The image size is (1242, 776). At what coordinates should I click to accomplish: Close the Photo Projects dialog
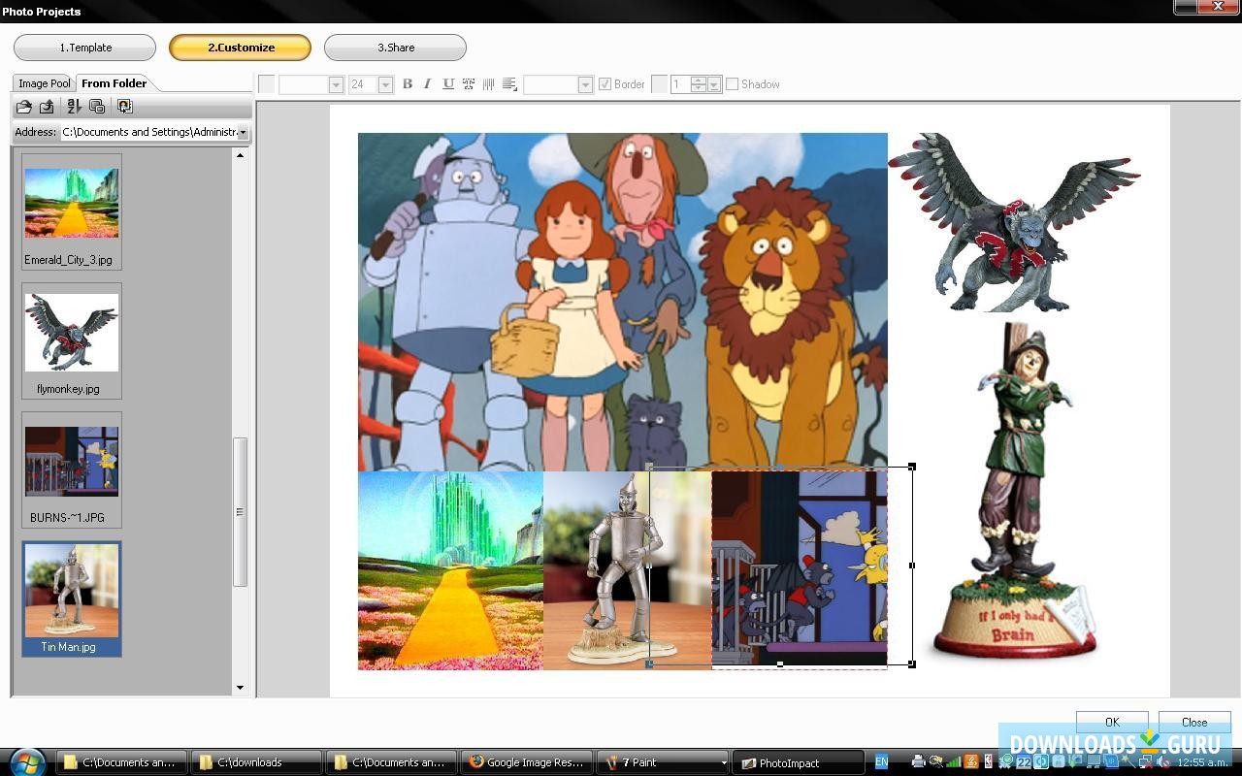click(x=1194, y=722)
